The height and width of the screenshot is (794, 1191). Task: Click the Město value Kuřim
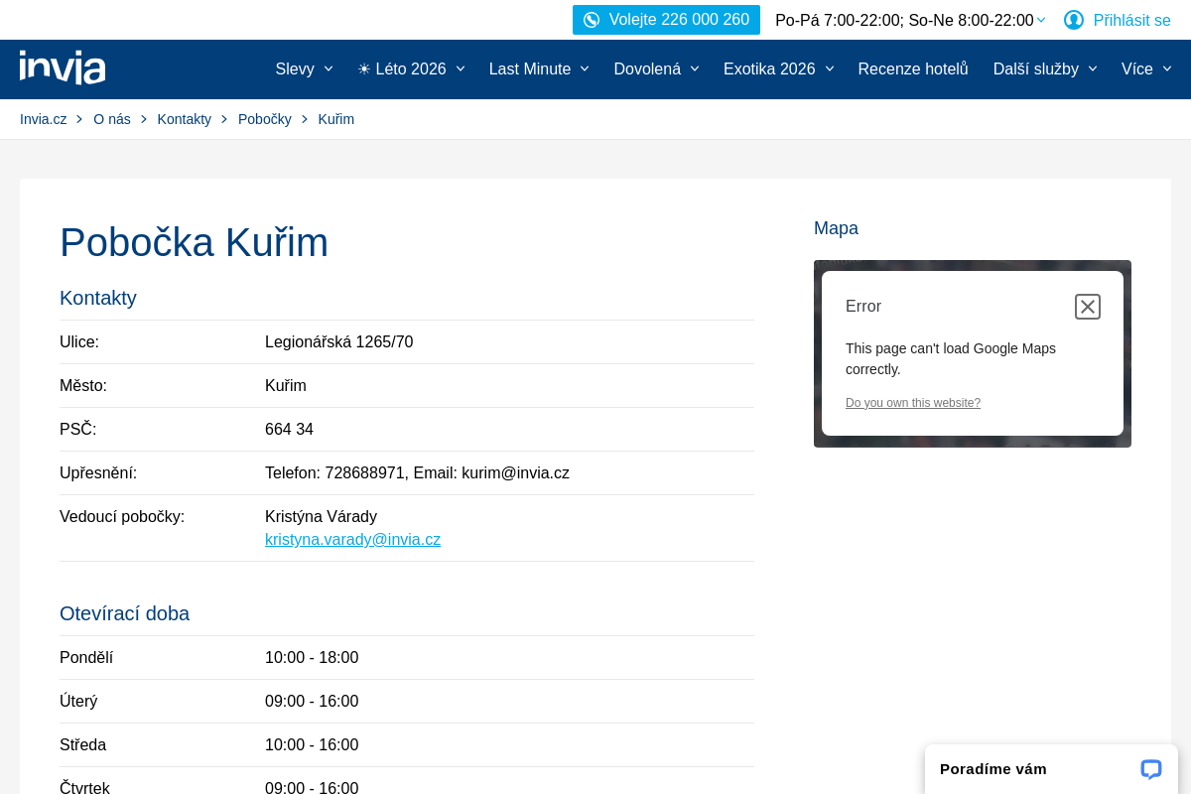coord(286,386)
